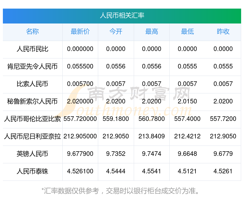
Task: Select the 昨收 column header
Action: coord(223,32)
